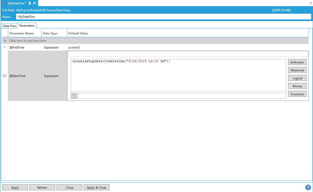Close the MyDataFlow document tab

pyautogui.click(x=34, y=3)
